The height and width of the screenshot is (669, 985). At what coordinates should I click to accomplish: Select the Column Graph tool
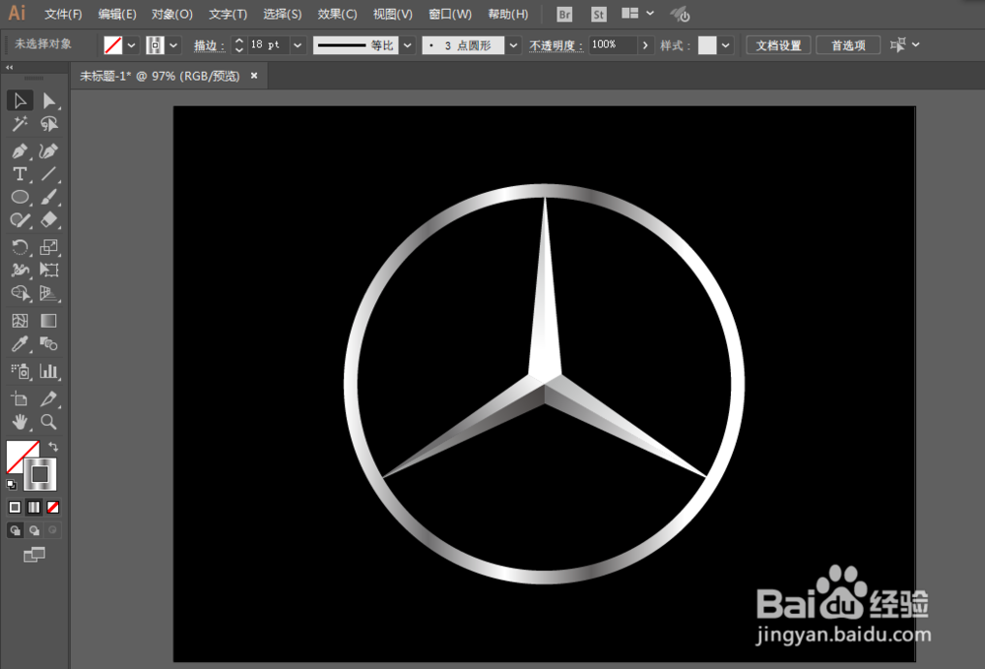49,372
